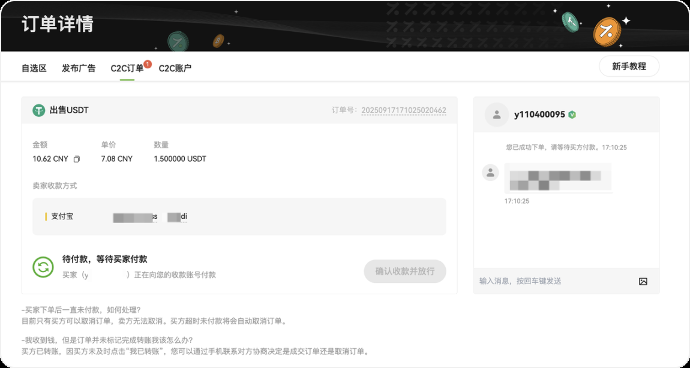Click the underlined order number
Screen dimensions: 690x368
click(403, 110)
